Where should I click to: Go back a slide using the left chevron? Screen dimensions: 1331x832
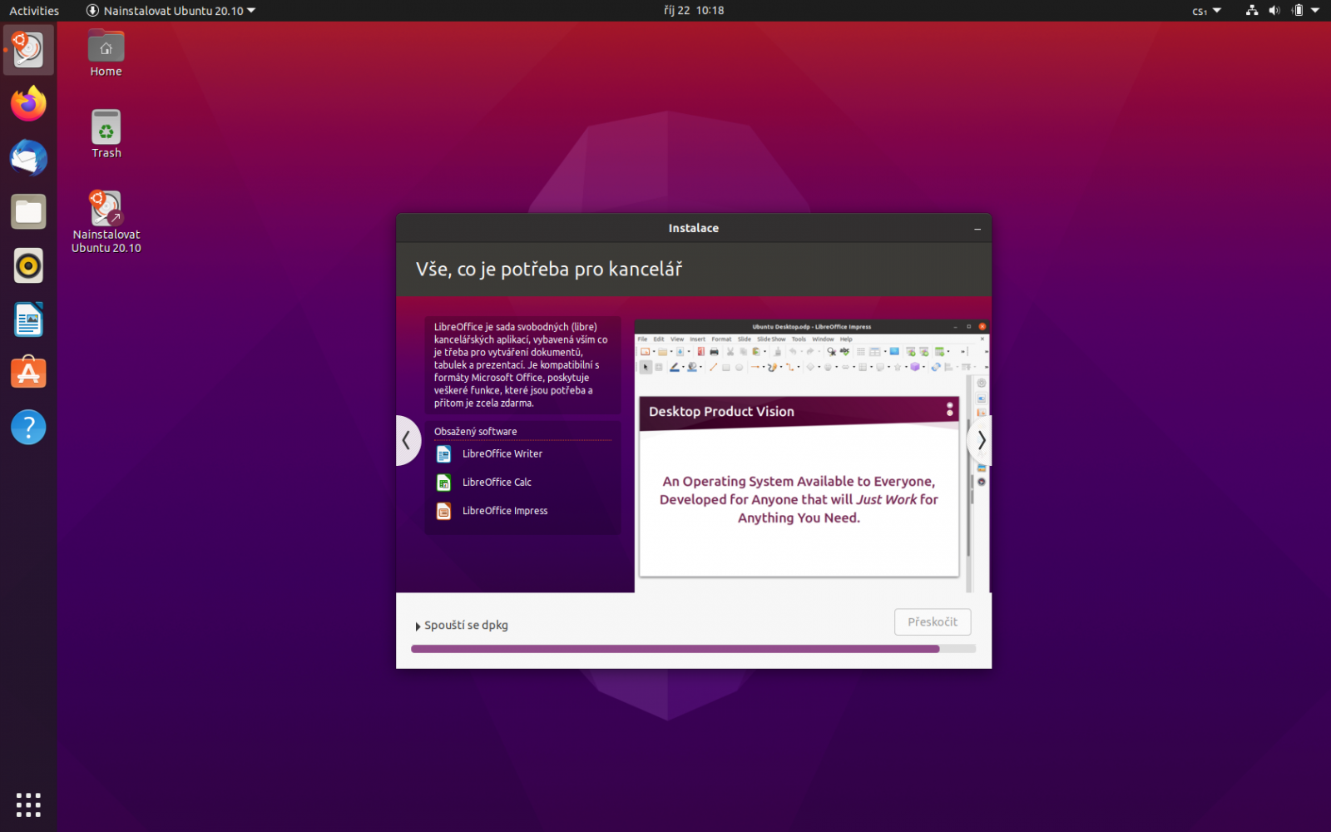pos(407,440)
